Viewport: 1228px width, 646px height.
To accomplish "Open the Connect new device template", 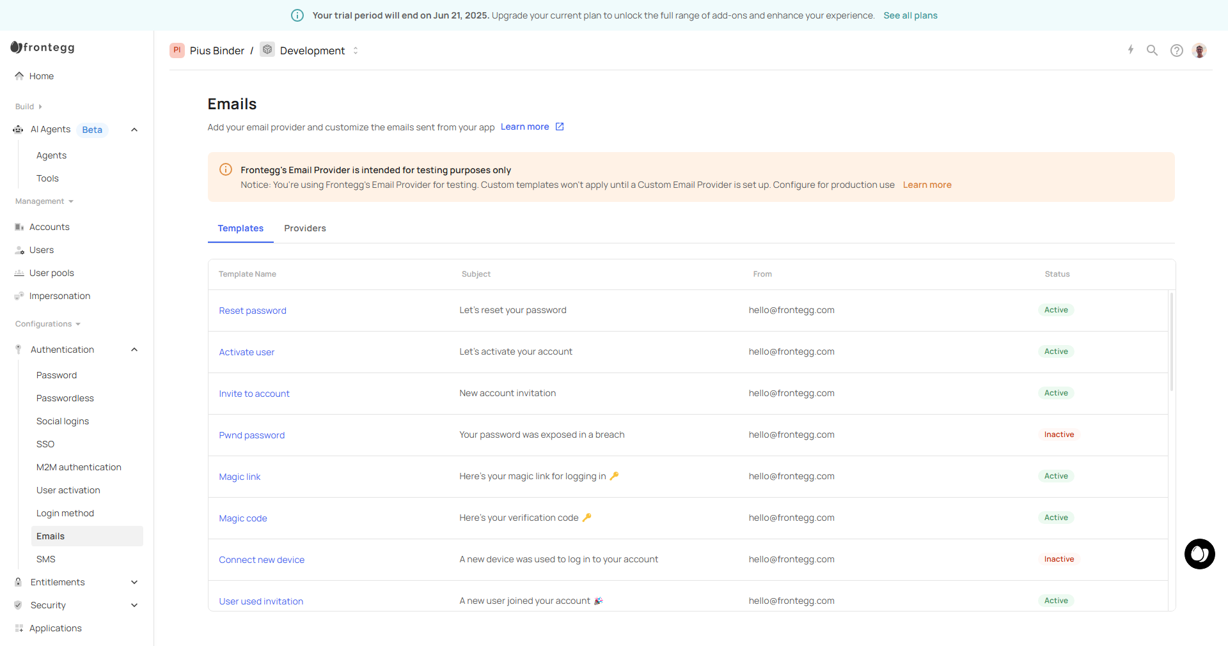I will pyautogui.click(x=262, y=560).
